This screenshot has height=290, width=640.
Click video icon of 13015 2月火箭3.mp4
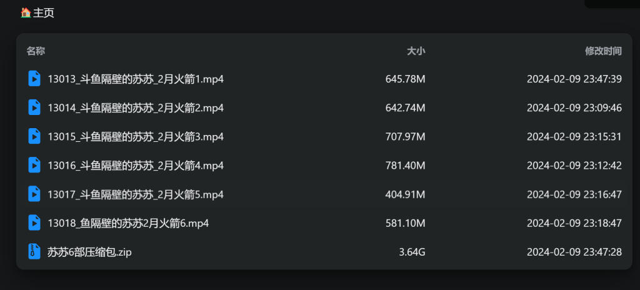point(34,136)
